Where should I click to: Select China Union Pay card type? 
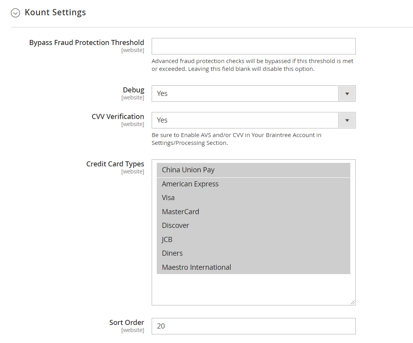[254, 170]
